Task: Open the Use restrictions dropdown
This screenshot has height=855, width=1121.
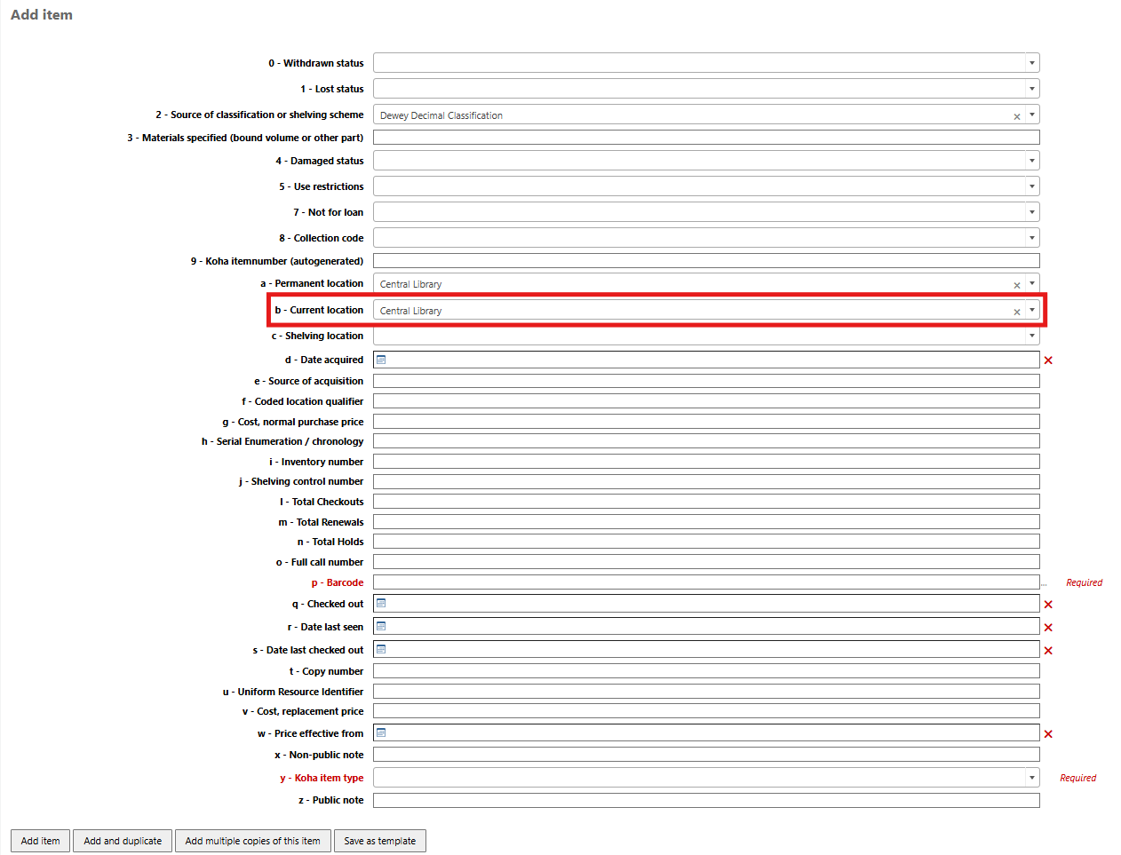Action: click(x=1032, y=186)
